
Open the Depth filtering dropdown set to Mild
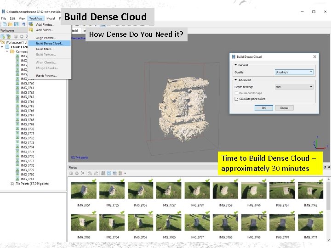294,87
